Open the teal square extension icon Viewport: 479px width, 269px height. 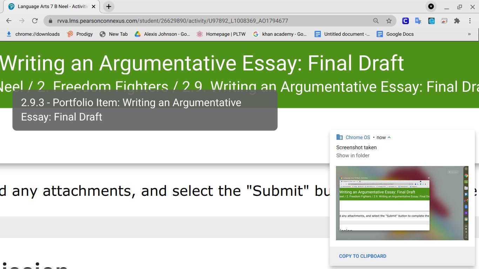(431, 21)
